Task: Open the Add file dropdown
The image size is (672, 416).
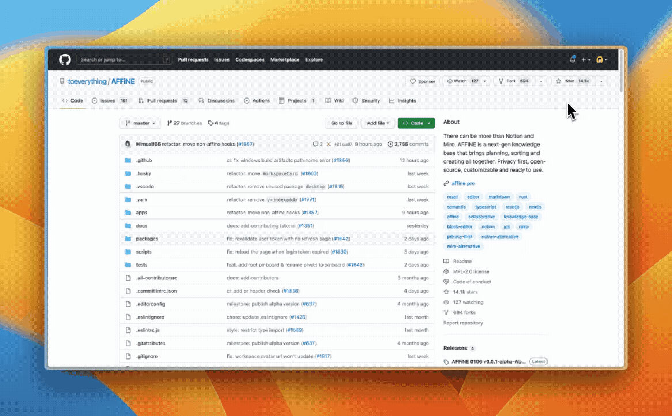Action: tap(378, 123)
